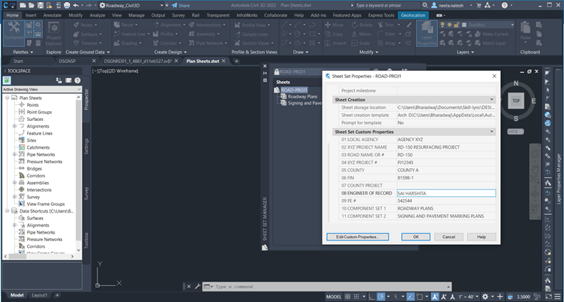Click the Open folder icon in quick access toolbar
This screenshot has width=564, height=302.
point(31,5)
